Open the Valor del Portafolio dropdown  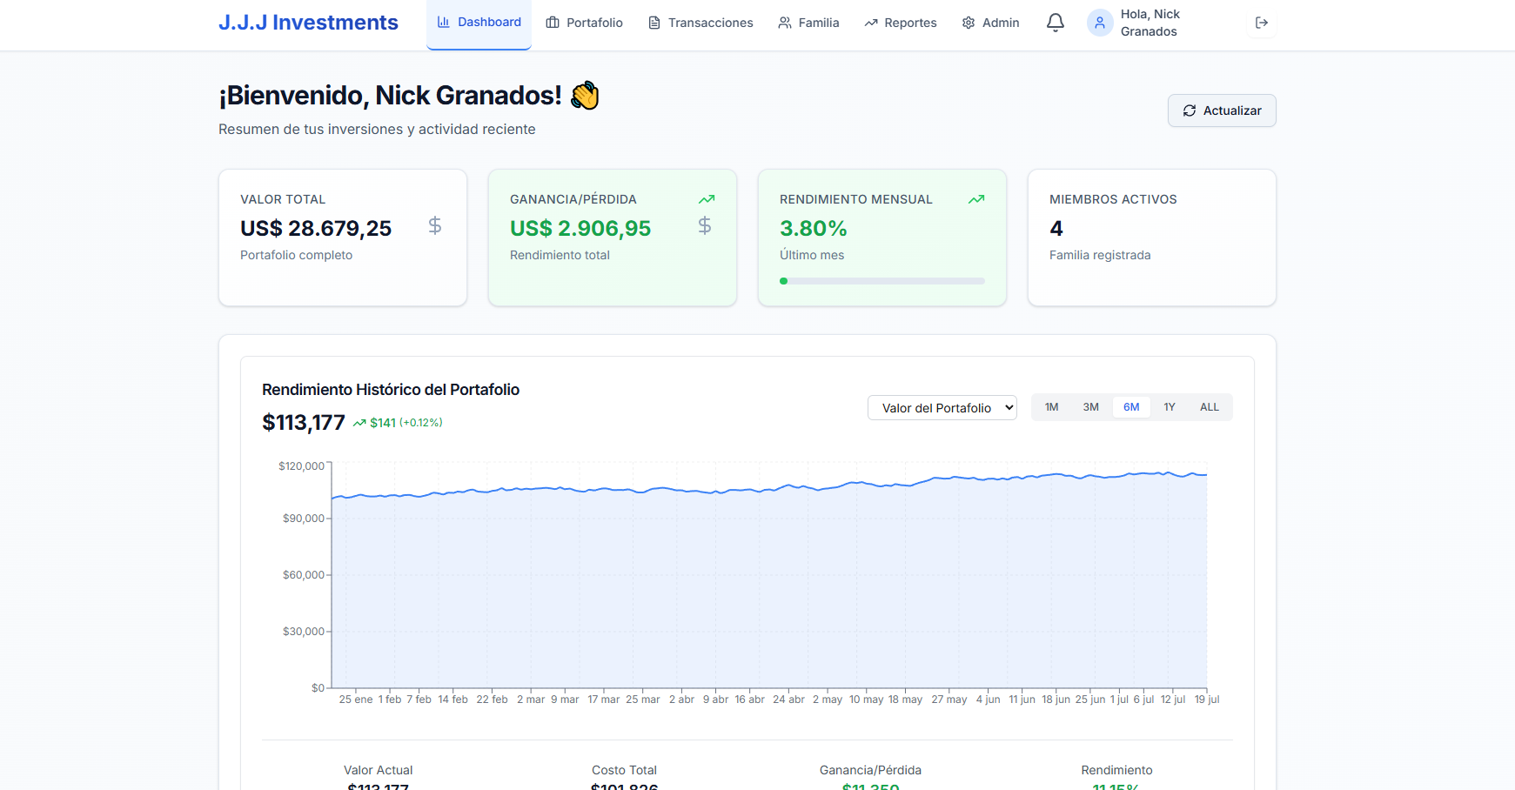coord(942,408)
